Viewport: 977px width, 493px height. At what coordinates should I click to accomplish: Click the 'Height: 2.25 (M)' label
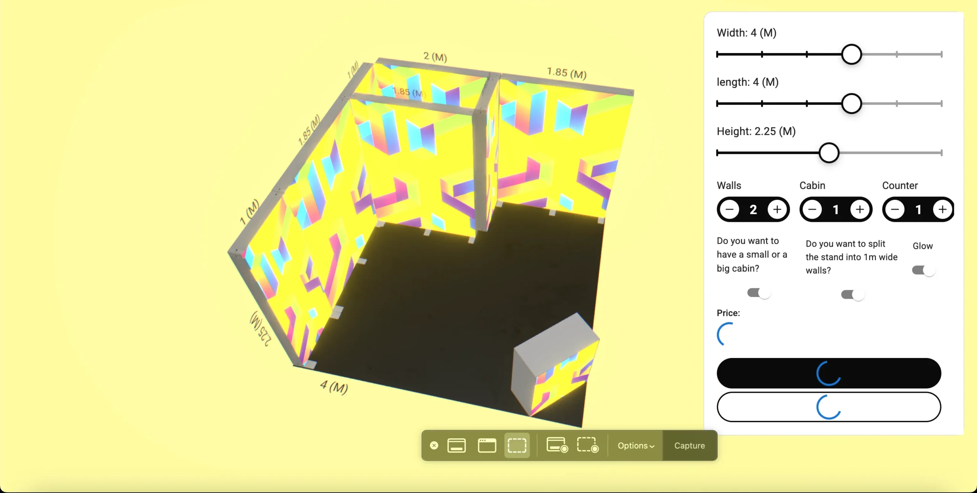pos(756,131)
